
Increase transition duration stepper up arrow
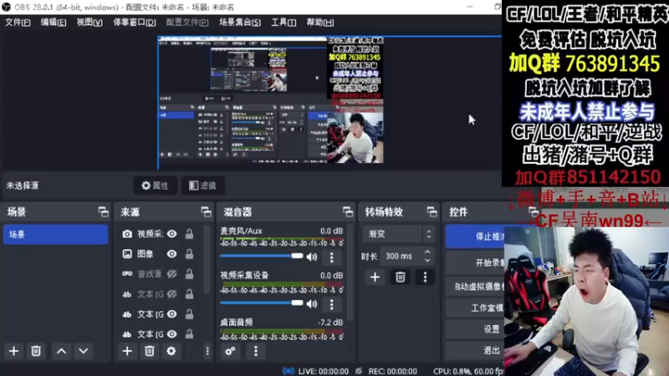click(x=427, y=252)
